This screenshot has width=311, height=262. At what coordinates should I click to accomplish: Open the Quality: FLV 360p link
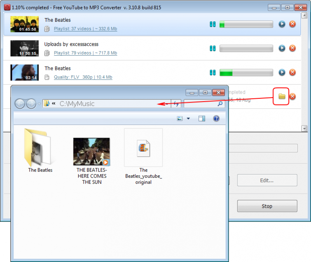click(x=83, y=77)
